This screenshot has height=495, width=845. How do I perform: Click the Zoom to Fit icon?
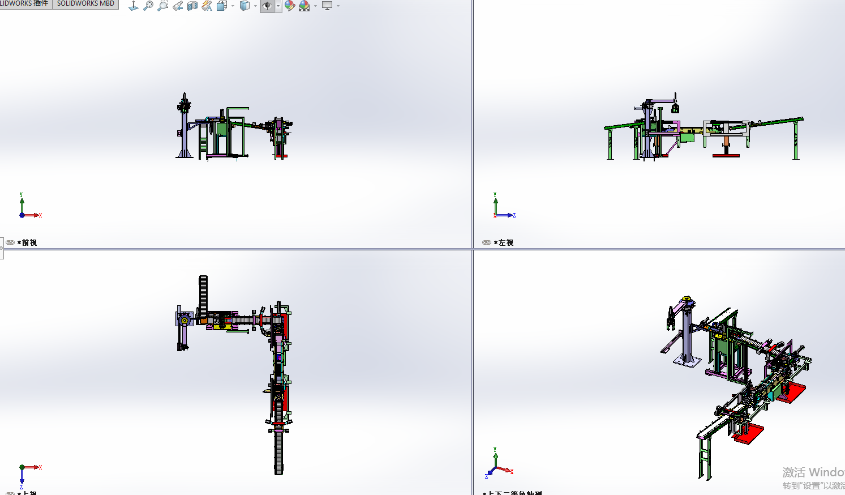click(x=148, y=6)
